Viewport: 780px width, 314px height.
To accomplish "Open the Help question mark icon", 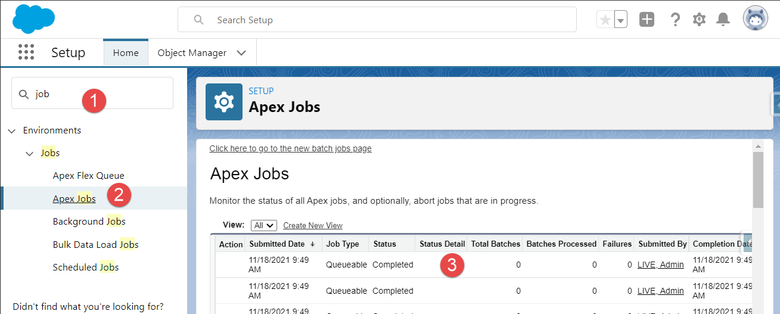I will pos(675,20).
